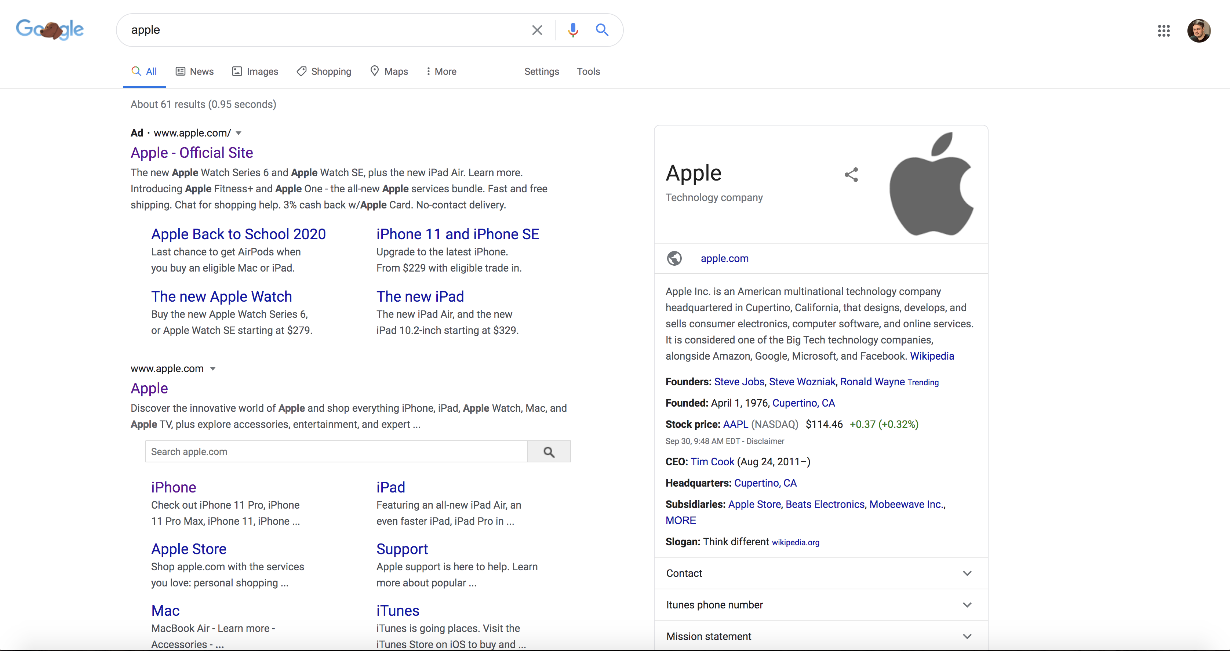The image size is (1230, 651).
Task: Click the 'About 61 results (0.95 seconds)' text
Action: (x=203, y=105)
